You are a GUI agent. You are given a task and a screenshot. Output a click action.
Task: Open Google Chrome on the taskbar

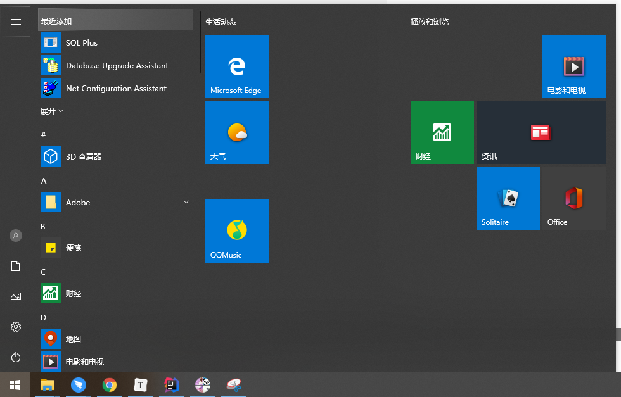click(109, 385)
